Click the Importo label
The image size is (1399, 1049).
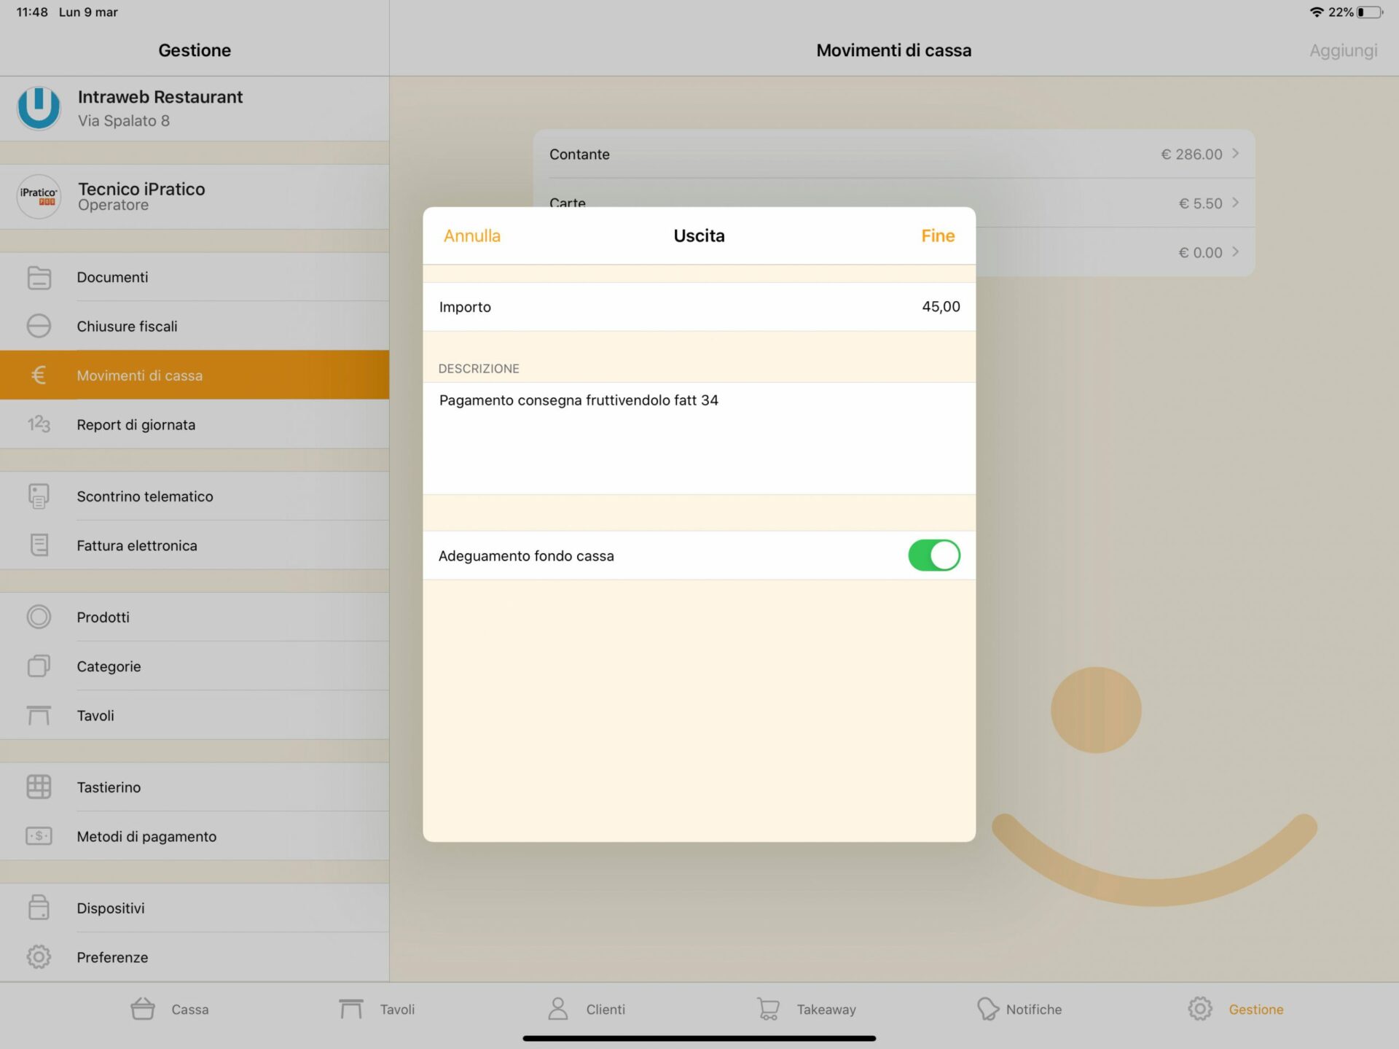465,307
